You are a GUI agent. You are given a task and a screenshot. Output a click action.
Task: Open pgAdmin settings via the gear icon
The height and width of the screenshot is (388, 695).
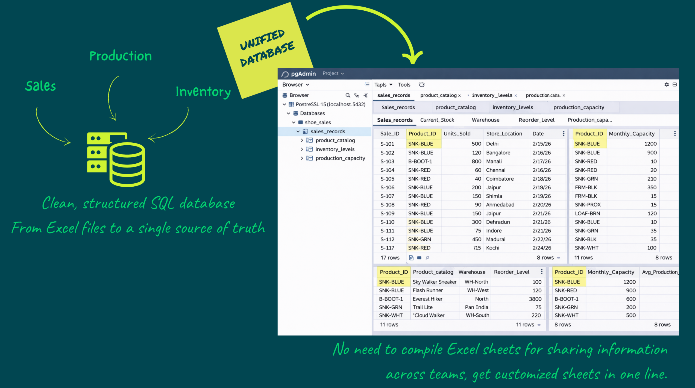[667, 84]
